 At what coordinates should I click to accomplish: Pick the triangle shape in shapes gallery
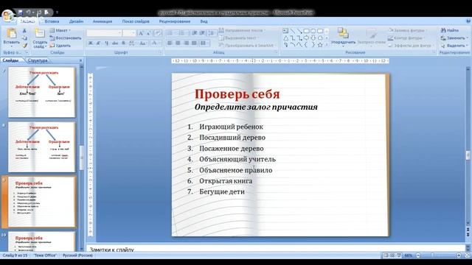point(285,38)
